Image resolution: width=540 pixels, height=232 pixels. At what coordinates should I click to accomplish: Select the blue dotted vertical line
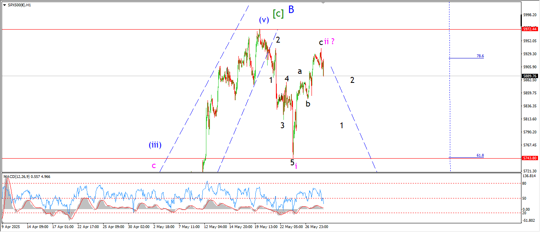click(x=449, y=99)
